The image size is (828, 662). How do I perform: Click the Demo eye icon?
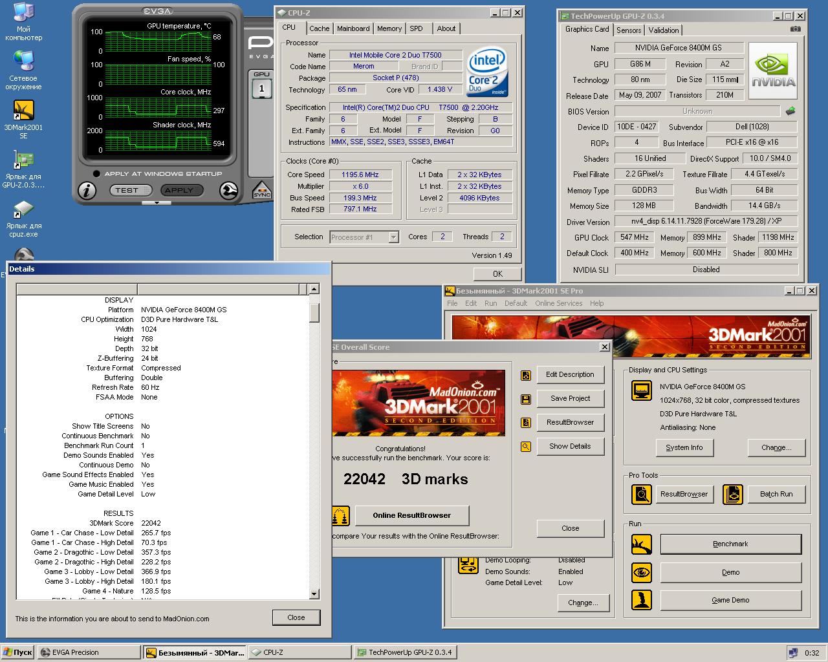click(642, 572)
